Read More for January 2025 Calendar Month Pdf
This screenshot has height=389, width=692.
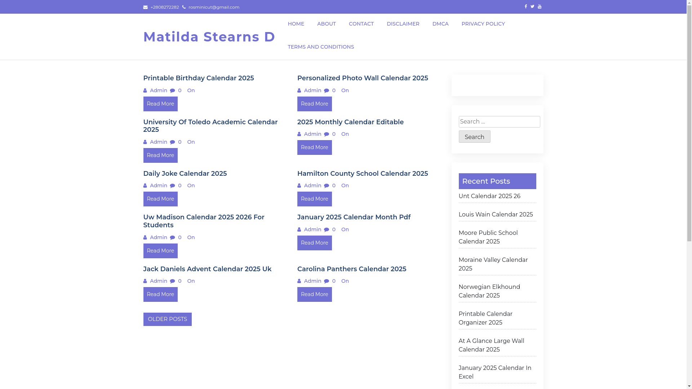click(x=315, y=243)
